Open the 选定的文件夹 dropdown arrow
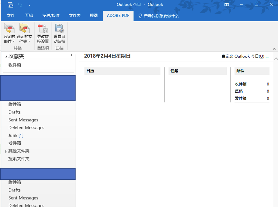The height and width of the screenshot is (207, 278). point(29,42)
